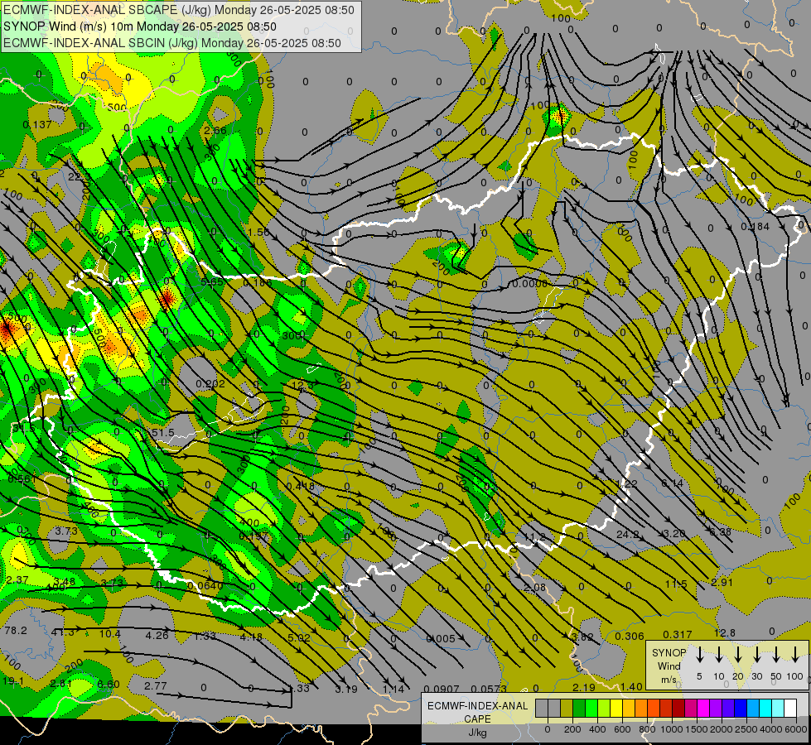811x745 pixels.
Task: Click map value '2.91'
Action: (722, 582)
